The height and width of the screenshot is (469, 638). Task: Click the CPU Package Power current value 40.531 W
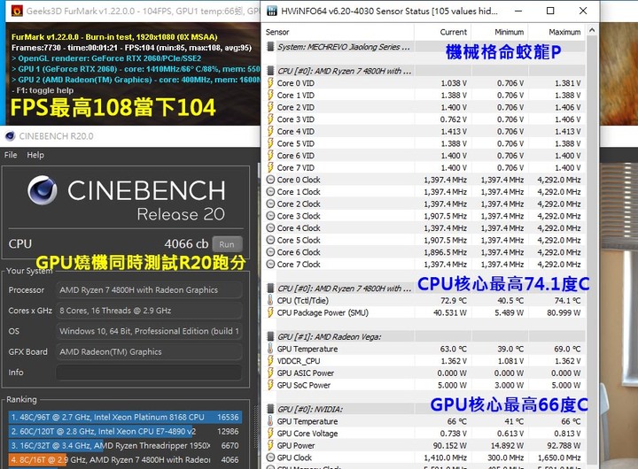pos(449,312)
